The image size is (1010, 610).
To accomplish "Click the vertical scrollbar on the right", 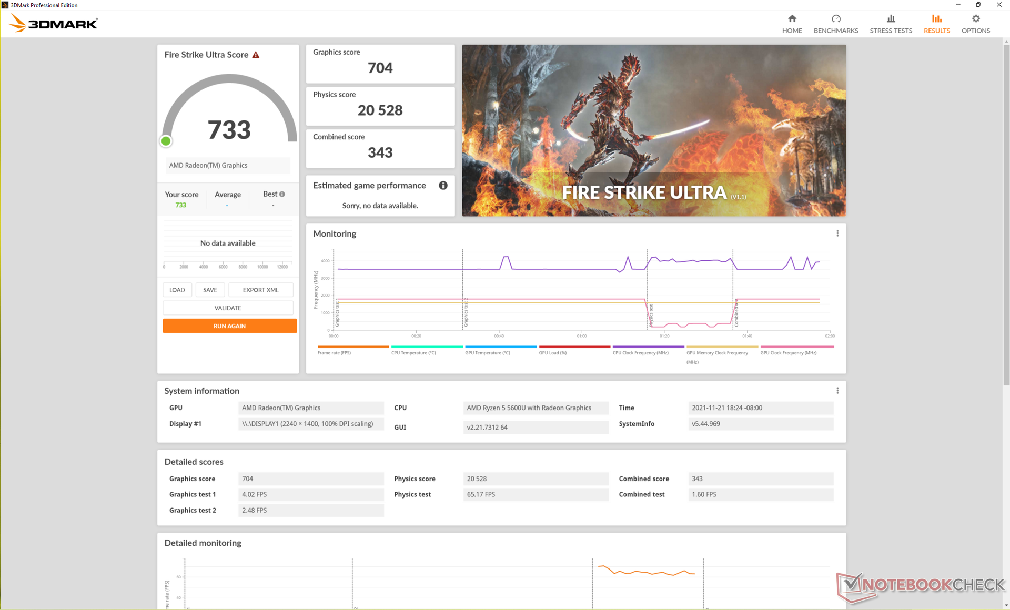I will tap(1006, 210).
